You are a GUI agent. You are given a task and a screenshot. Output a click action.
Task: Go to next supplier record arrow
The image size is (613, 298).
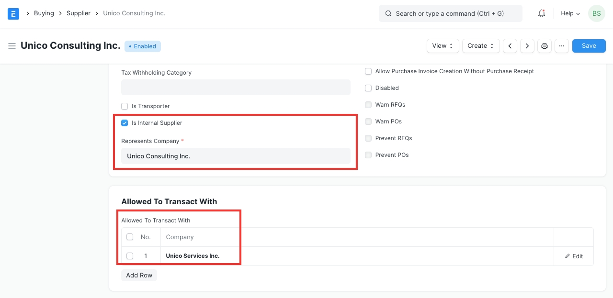coord(527,46)
